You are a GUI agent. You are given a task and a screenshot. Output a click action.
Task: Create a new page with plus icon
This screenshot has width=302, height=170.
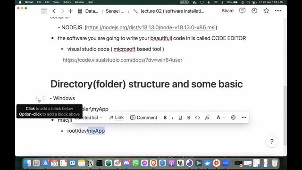(70, 11)
